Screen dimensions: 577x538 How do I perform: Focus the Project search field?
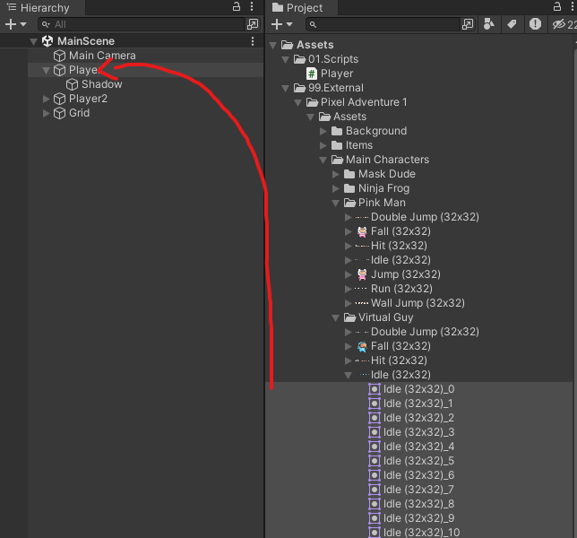[x=383, y=24]
